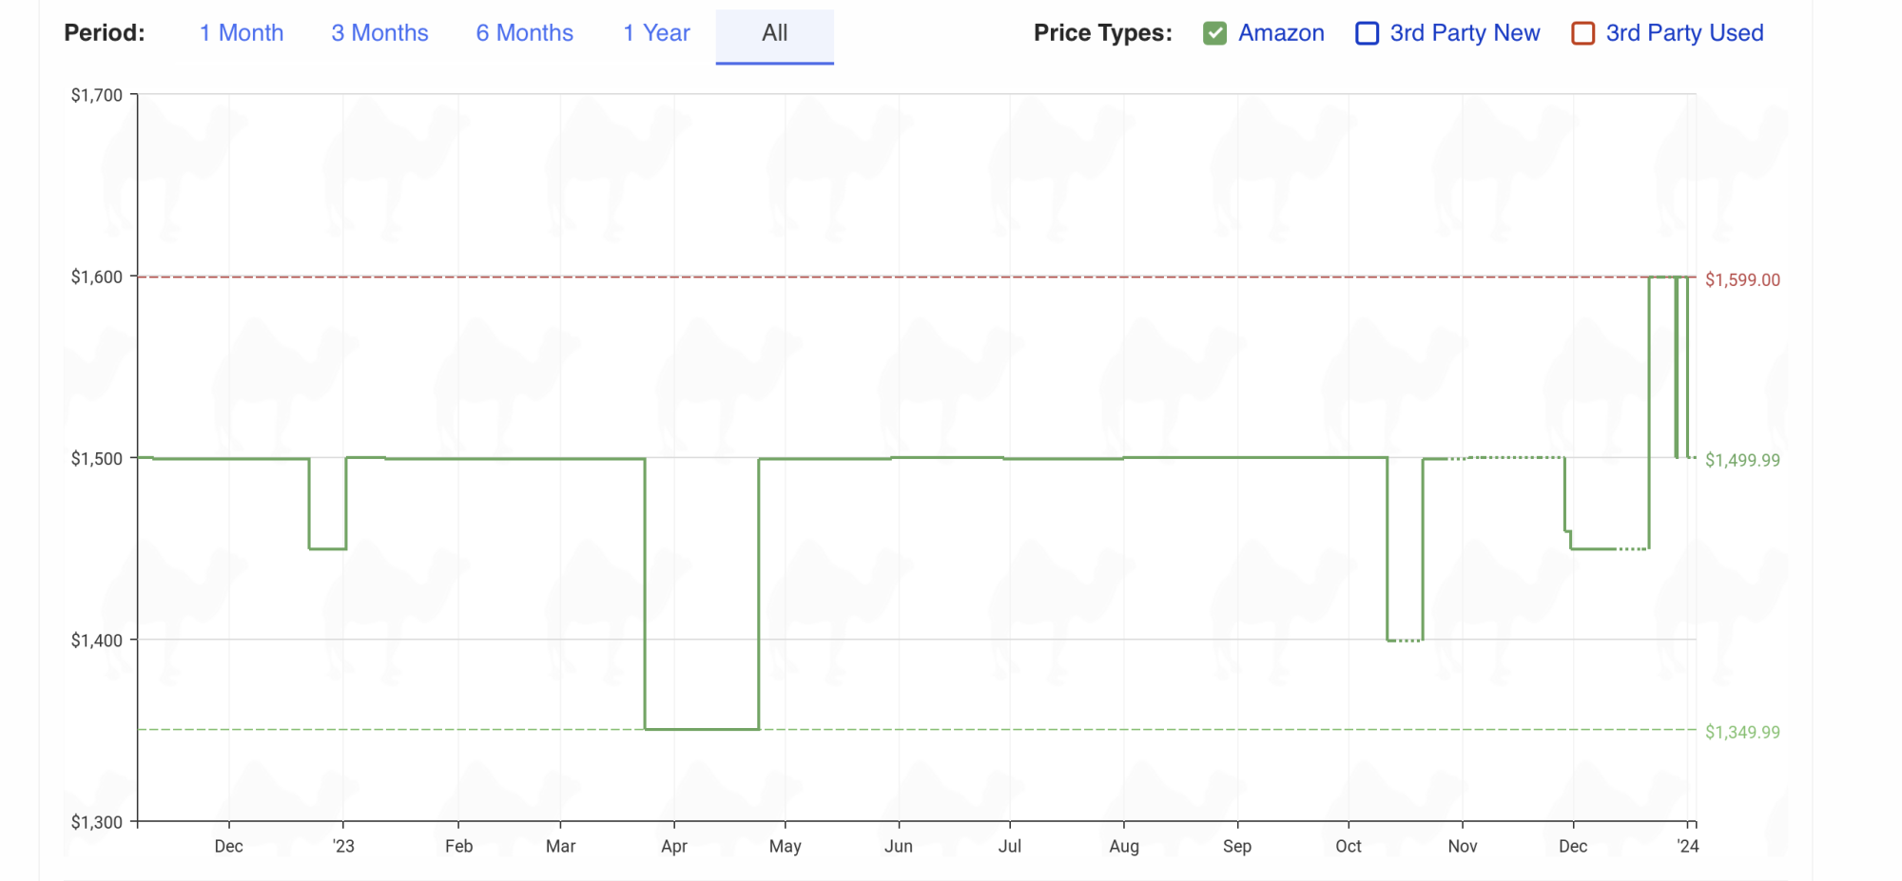
Task: Switch to 3 Months period
Action: 379,33
